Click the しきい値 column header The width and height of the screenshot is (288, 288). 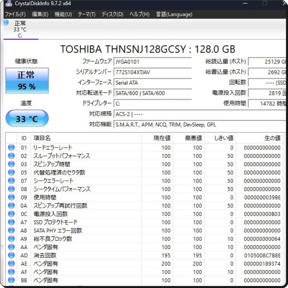click(220, 138)
